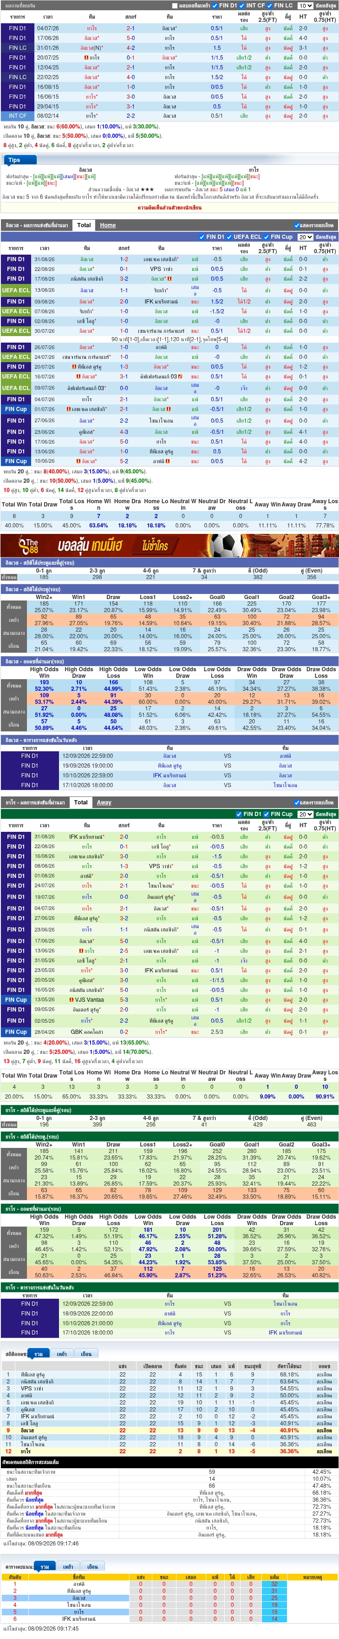339x1639 pixels.
Task: Open score 1-2 for Ilves 31/08/26 match
Action: click(124, 259)
